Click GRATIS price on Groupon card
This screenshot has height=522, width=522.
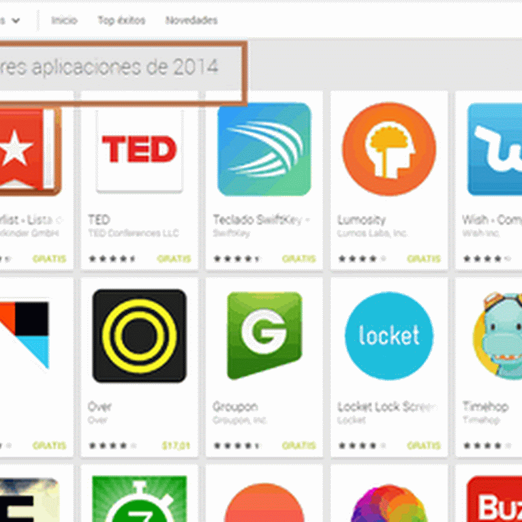(299, 446)
